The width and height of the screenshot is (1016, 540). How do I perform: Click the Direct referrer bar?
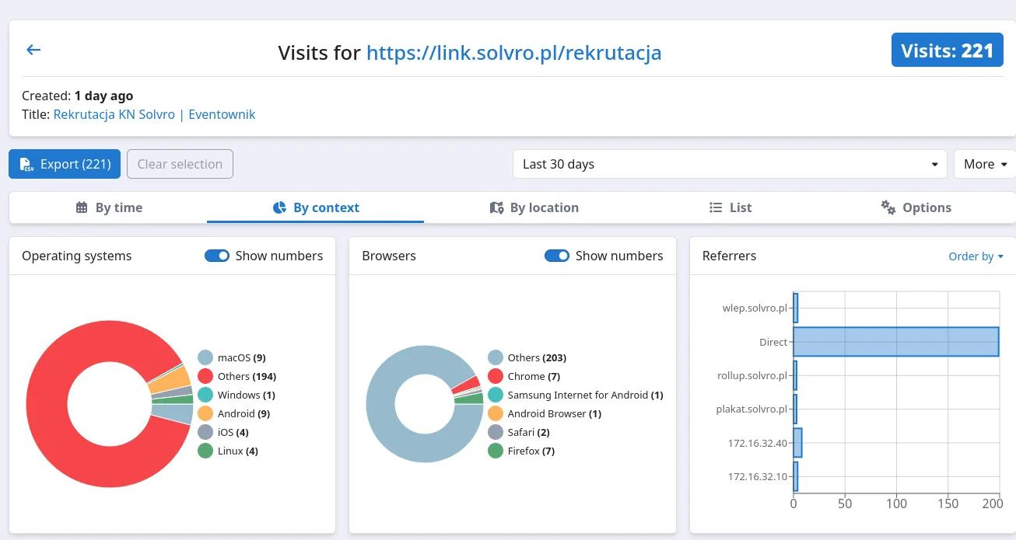point(895,342)
